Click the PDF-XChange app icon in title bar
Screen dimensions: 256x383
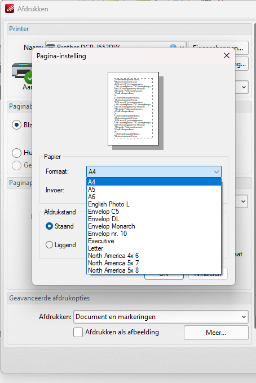(10, 8)
